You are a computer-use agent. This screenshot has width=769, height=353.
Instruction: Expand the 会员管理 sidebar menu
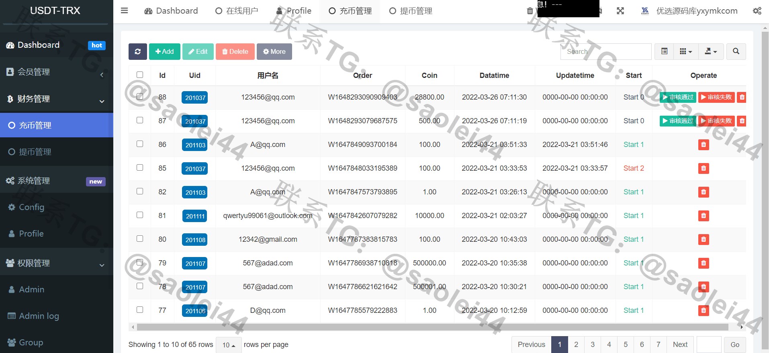(57, 72)
